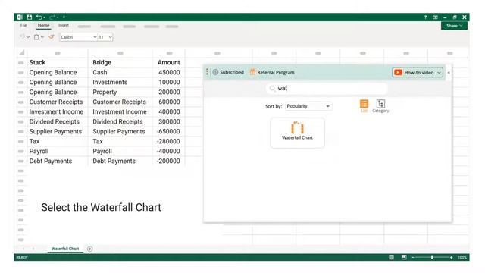Open the File menu
The height and width of the screenshot is (273, 485).
click(23, 25)
